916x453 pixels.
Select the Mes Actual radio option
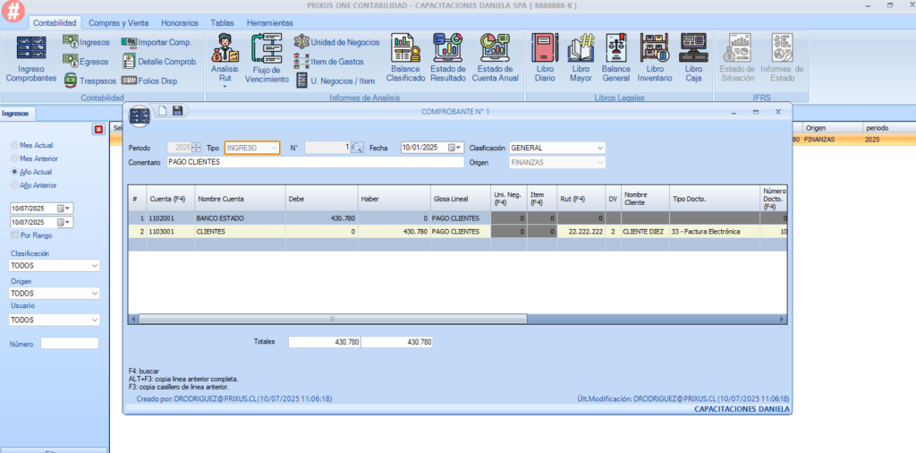(x=13, y=144)
